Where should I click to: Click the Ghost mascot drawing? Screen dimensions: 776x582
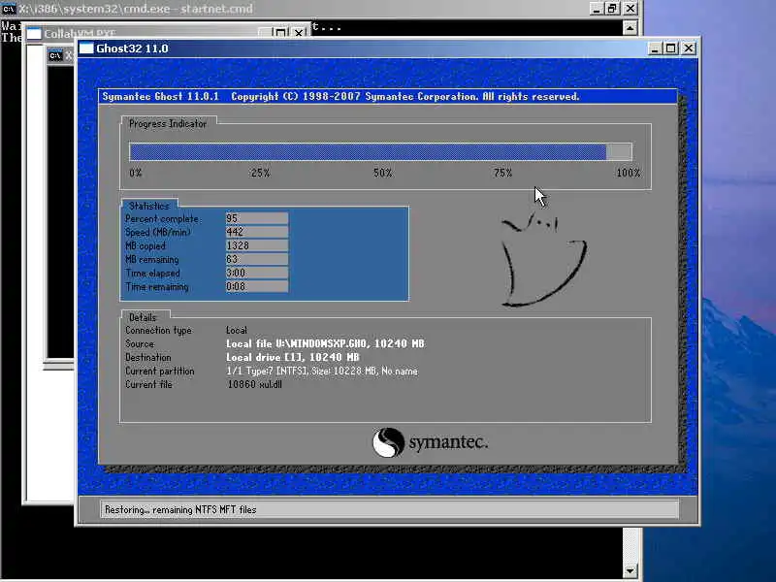click(x=543, y=259)
